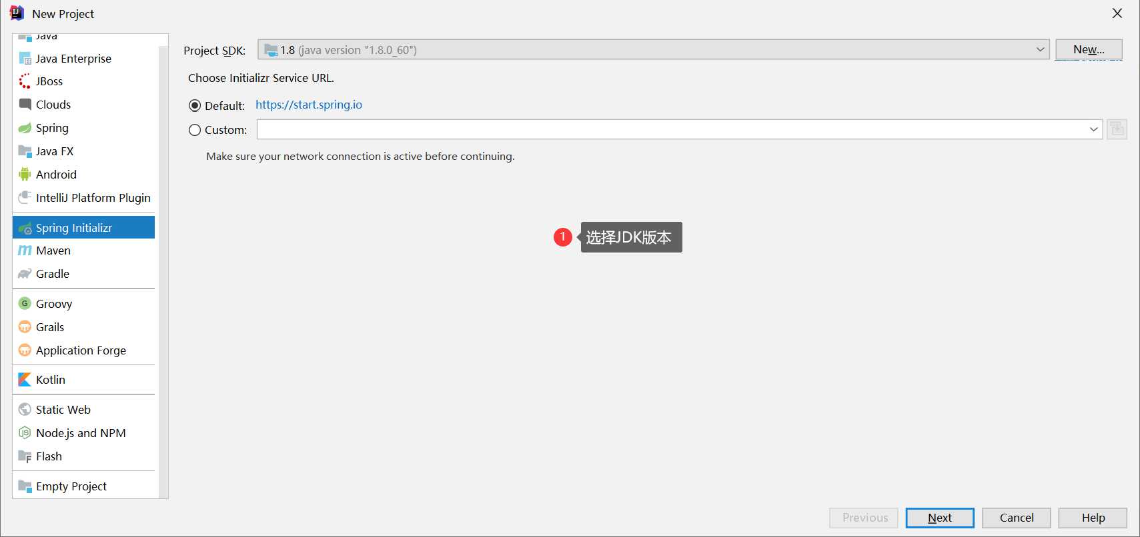Select the Maven project type
The height and width of the screenshot is (537, 1140).
click(x=83, y=251)
